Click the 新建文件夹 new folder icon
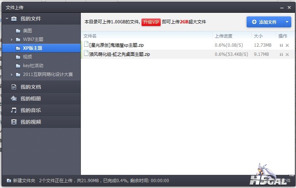296x188 pixels. [9, 181]
